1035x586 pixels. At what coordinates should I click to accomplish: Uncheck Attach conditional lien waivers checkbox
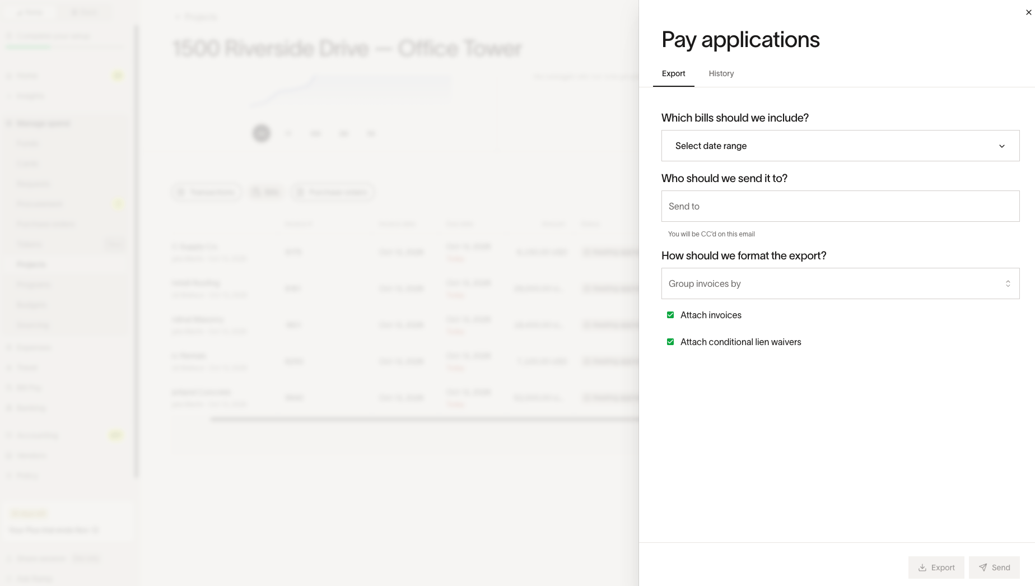click(x=670, y=342)
